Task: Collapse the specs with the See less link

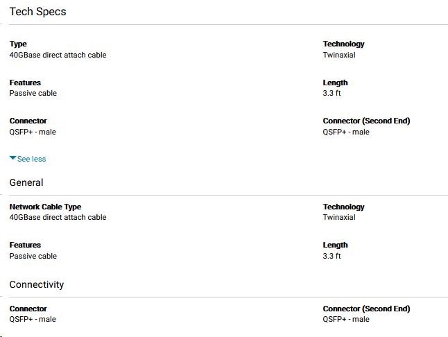Action: tap(31, 159)
